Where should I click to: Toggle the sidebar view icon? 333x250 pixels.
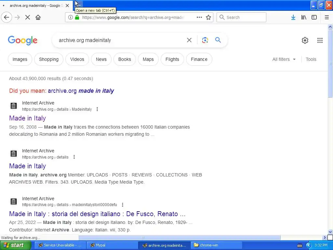click(314, 18)
